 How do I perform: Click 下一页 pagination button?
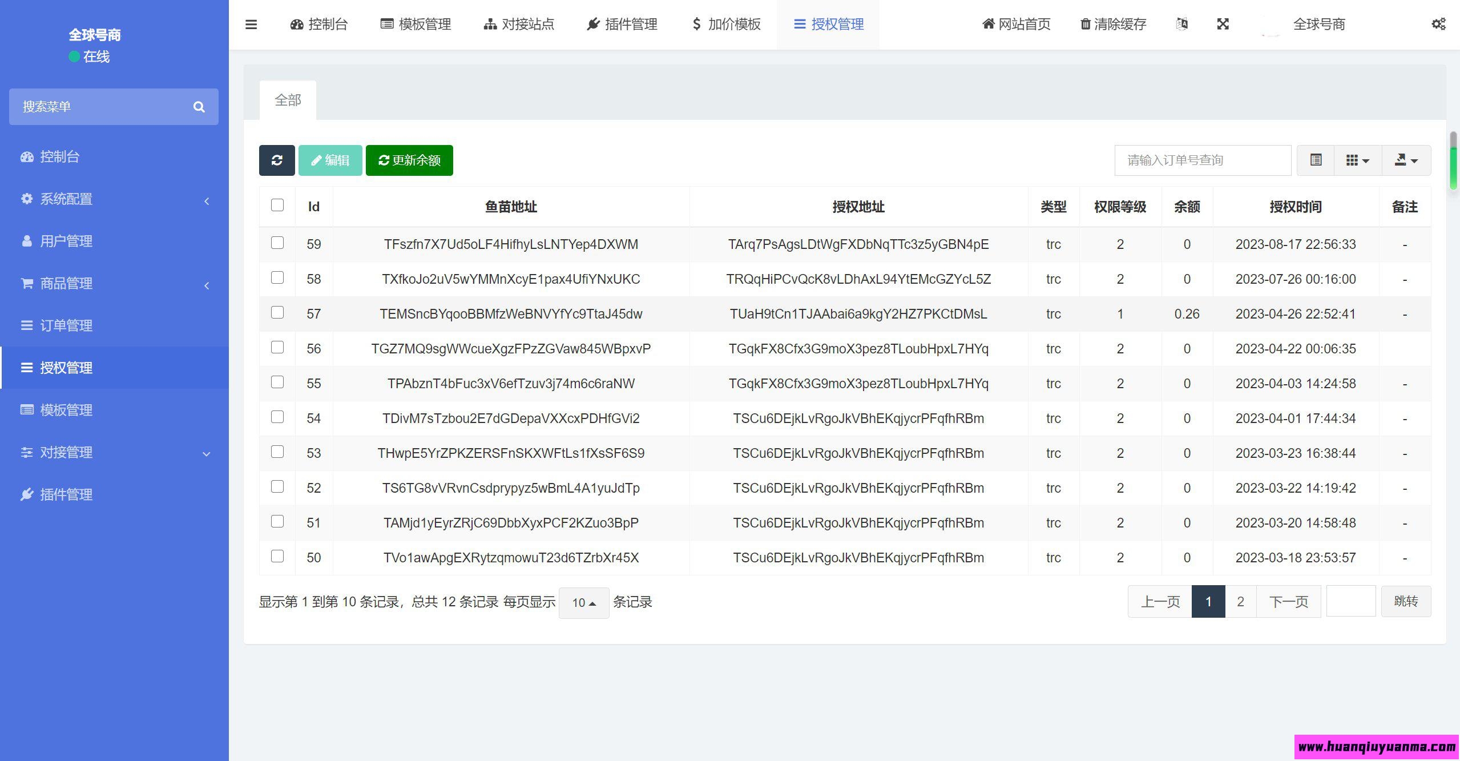click(x=1289, y=601)
